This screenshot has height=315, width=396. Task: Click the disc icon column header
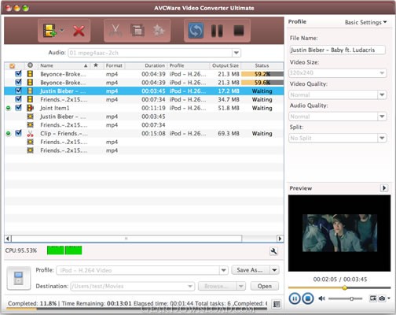(30, 65)
